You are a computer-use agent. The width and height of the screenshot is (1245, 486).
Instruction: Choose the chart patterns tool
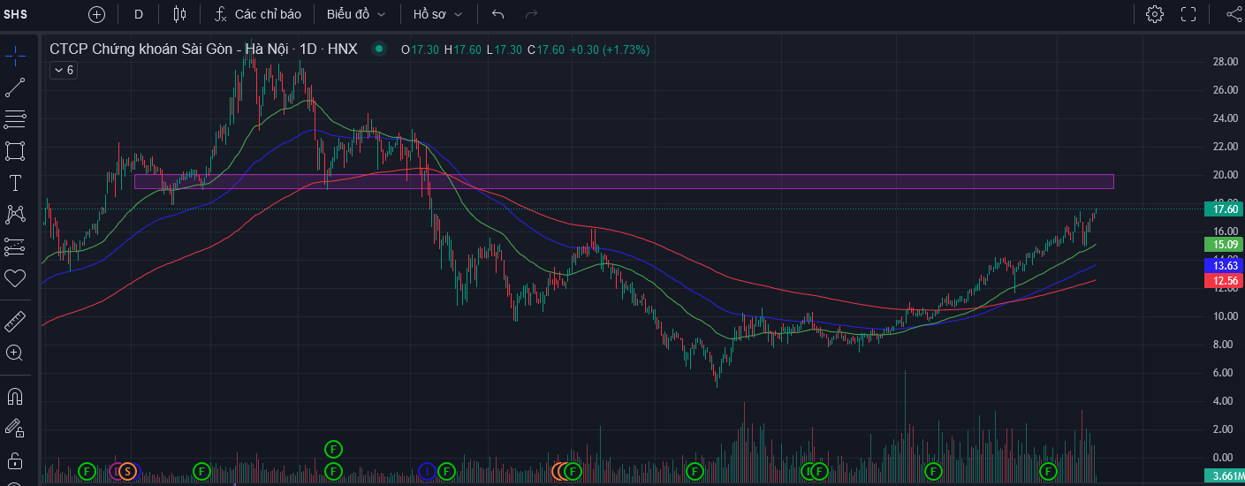15,215
